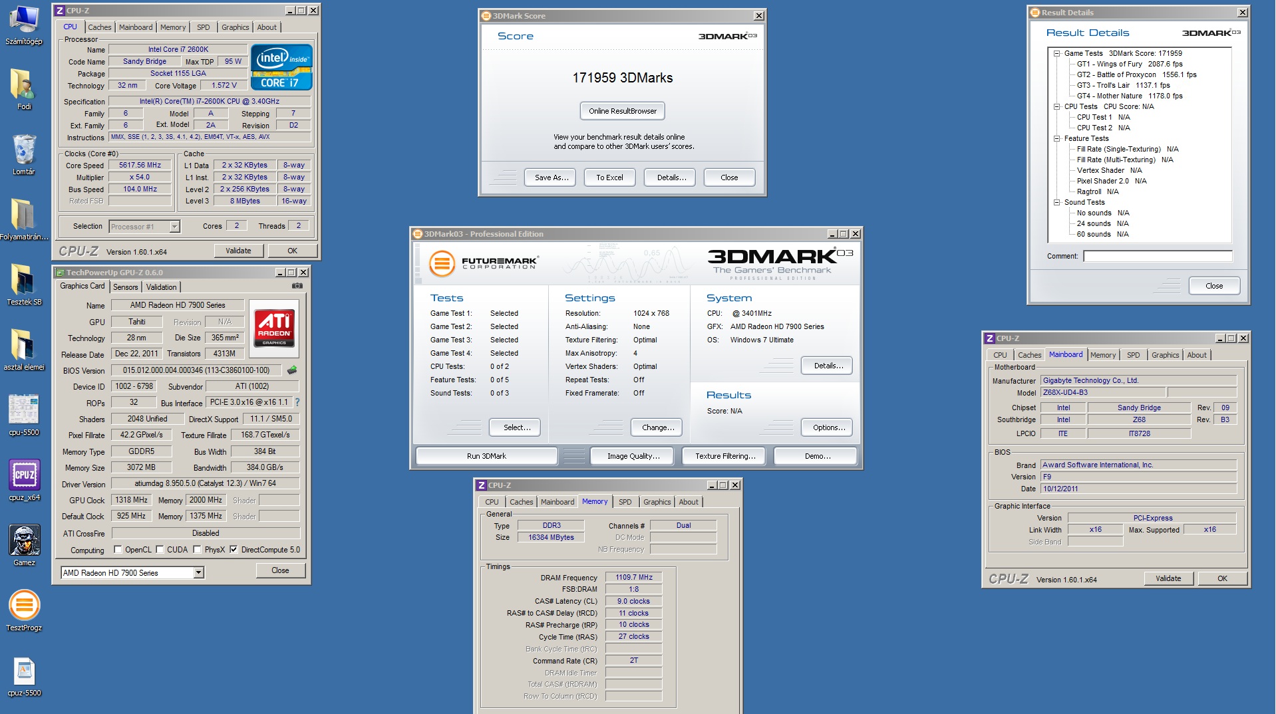This screenshot has height=714, width=1276.
Task: Open the cpuz-5500 document icon
Action: pyautogui.click(x=24, y=675)
